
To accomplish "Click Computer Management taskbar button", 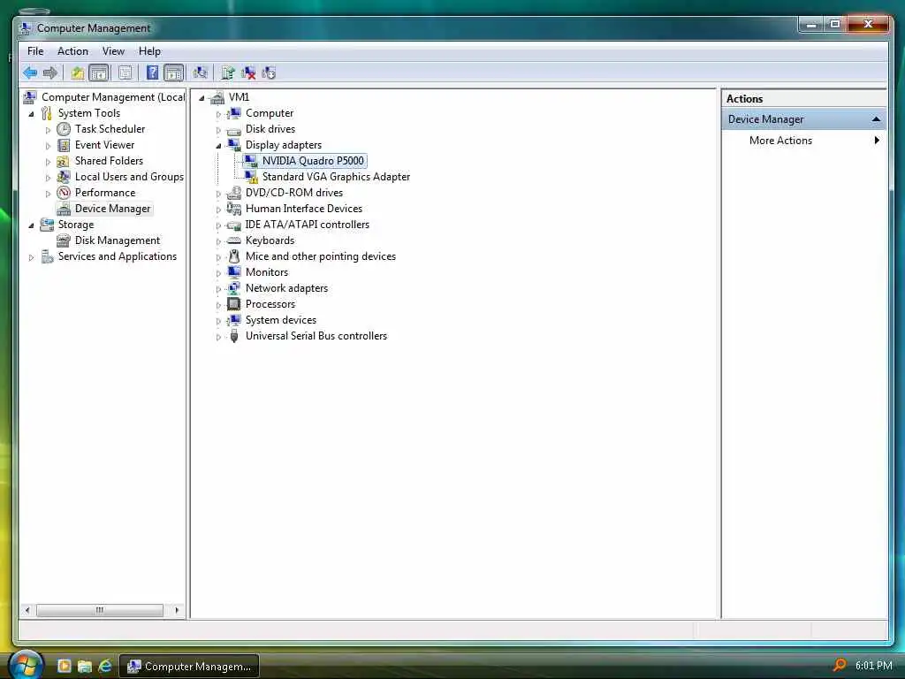I will pos(189,666).
